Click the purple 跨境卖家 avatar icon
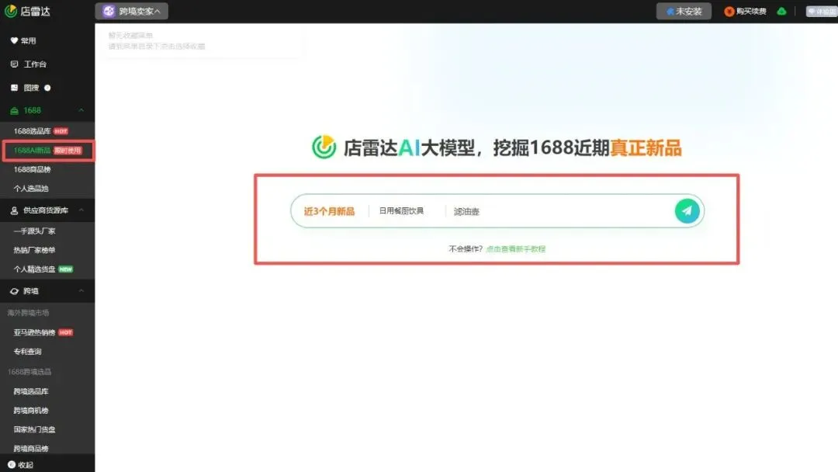 click(x=109, y=11)
